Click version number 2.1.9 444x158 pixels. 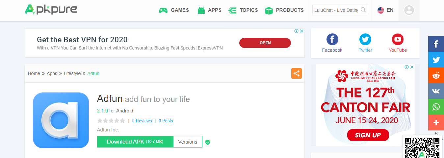pyautogui.click(x=102, y=111)
